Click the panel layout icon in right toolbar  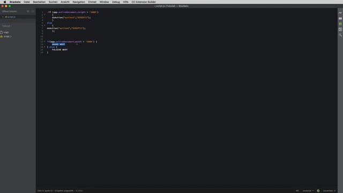point(340,29)
